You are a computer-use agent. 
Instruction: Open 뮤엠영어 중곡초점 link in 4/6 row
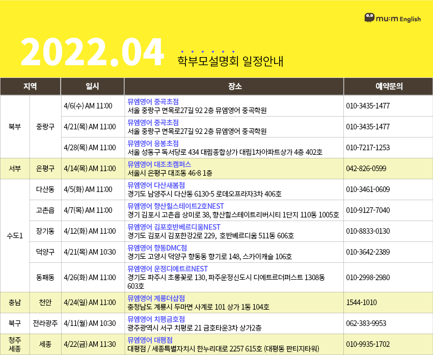[153, 101]
